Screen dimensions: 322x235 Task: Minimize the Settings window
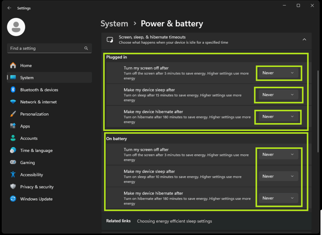tap(284, 6)
